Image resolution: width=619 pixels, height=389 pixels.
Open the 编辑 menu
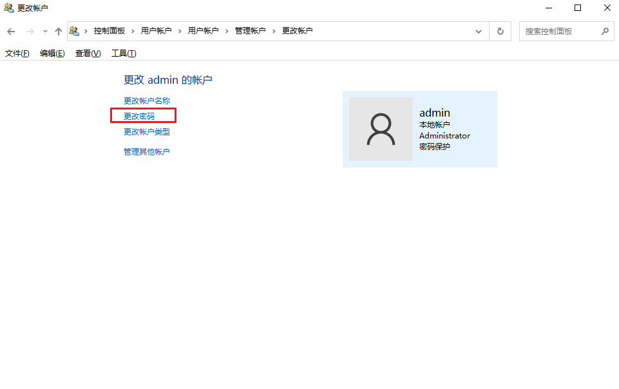[x=52, y=53]
